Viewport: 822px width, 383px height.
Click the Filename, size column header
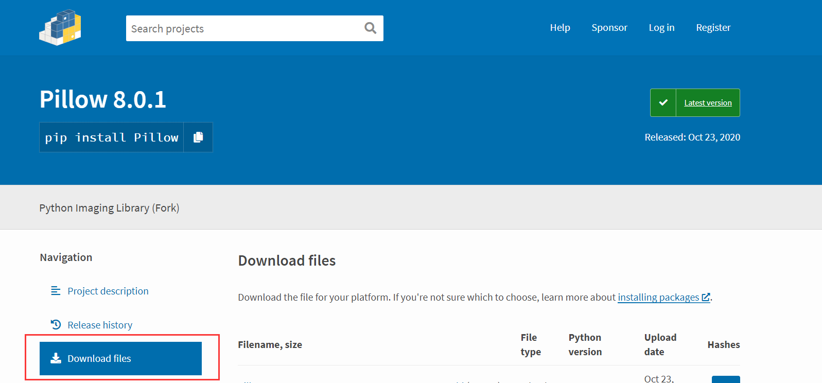click(x=270, y=344)
